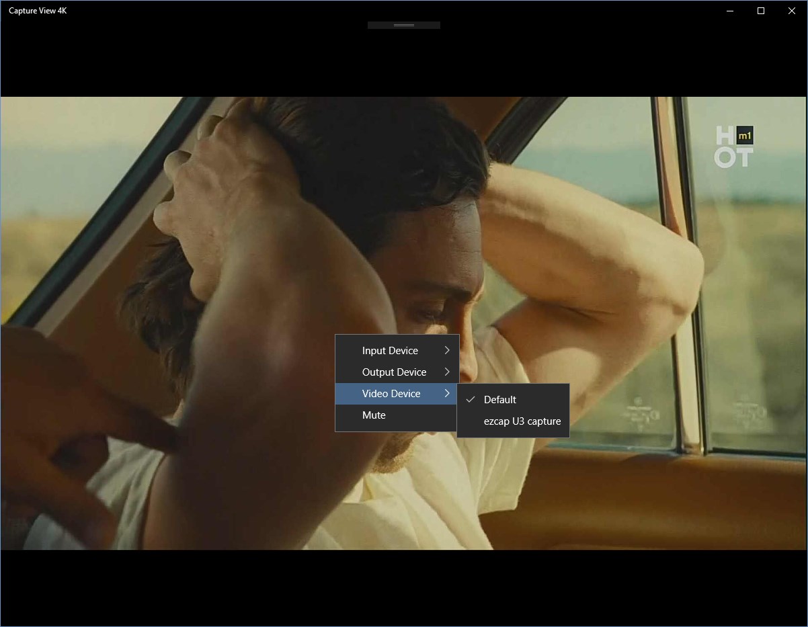Image resolution: width=808 pixels, height=627 pixels.
Task: Maximize the Capture View 4K window
Action: click(x=761, y=11)
